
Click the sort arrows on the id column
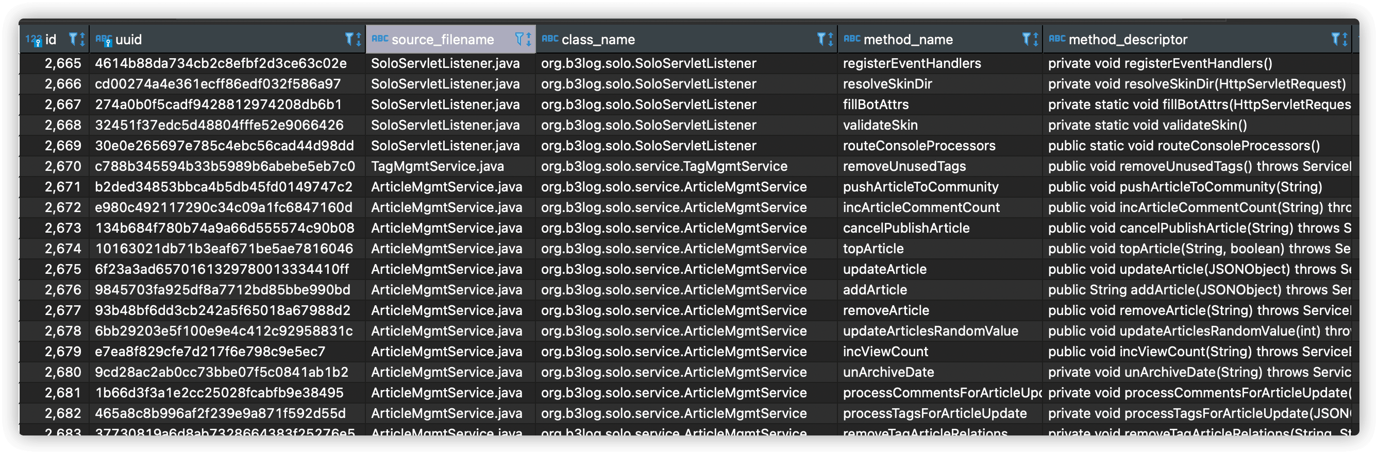(x=82, y=39)
